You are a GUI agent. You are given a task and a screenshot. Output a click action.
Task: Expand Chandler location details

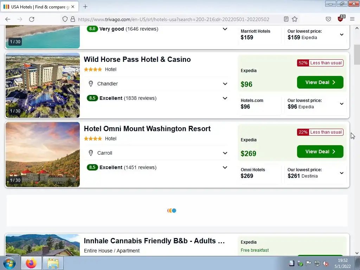[225, 84]
